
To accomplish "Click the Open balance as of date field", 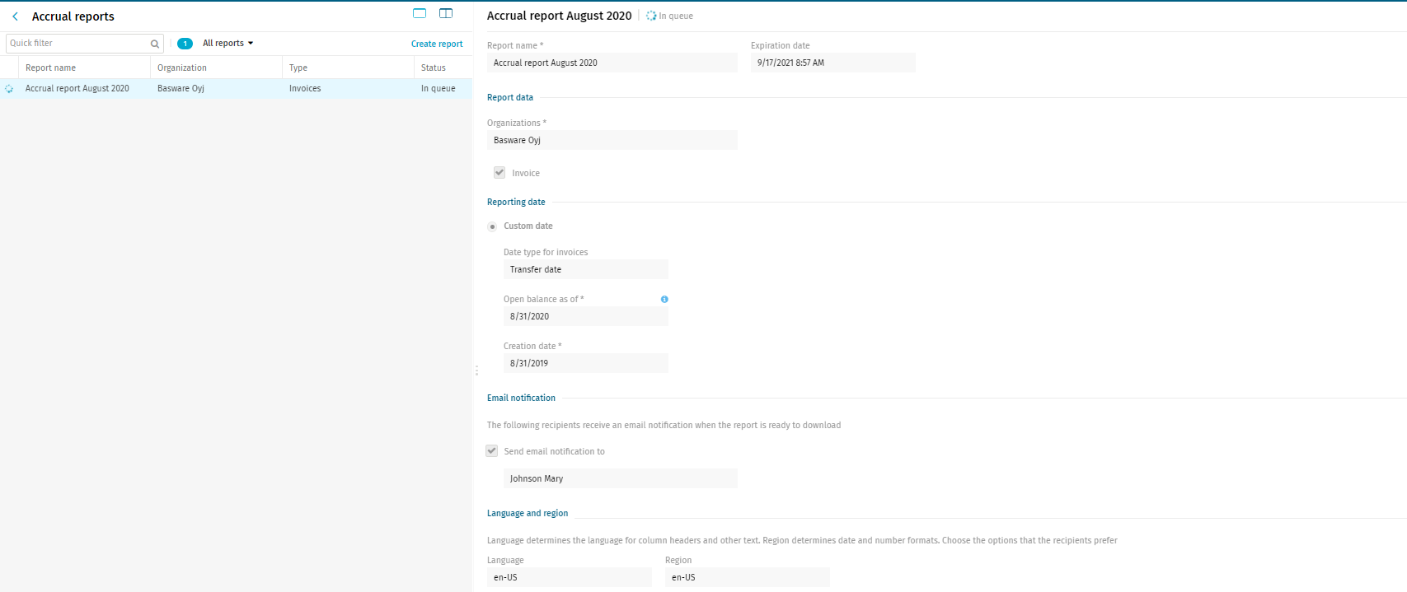I will tap(586, 316).
